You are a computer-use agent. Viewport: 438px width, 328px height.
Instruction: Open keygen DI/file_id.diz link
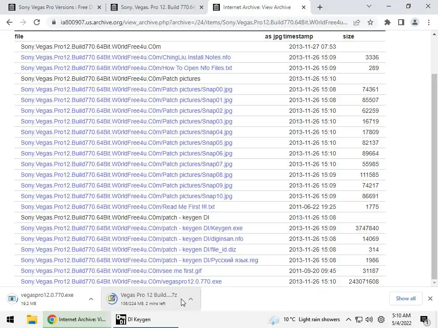click(128, 249)
